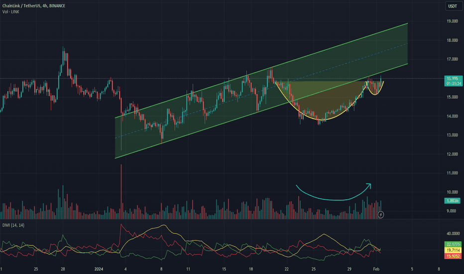464x274 pixels.
Task: Click the countdown timer 01:31:34
Action: pyautogui.click(x=454, y=84)
